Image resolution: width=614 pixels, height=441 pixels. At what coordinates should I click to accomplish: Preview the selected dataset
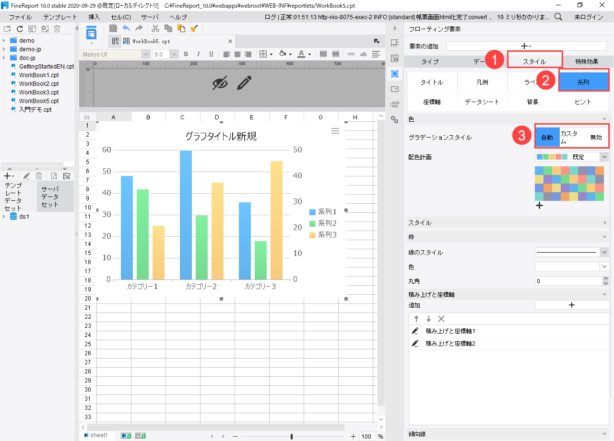(54, 176)
